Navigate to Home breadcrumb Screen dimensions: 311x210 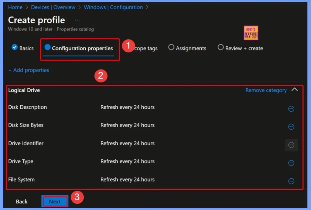[15, 7]
